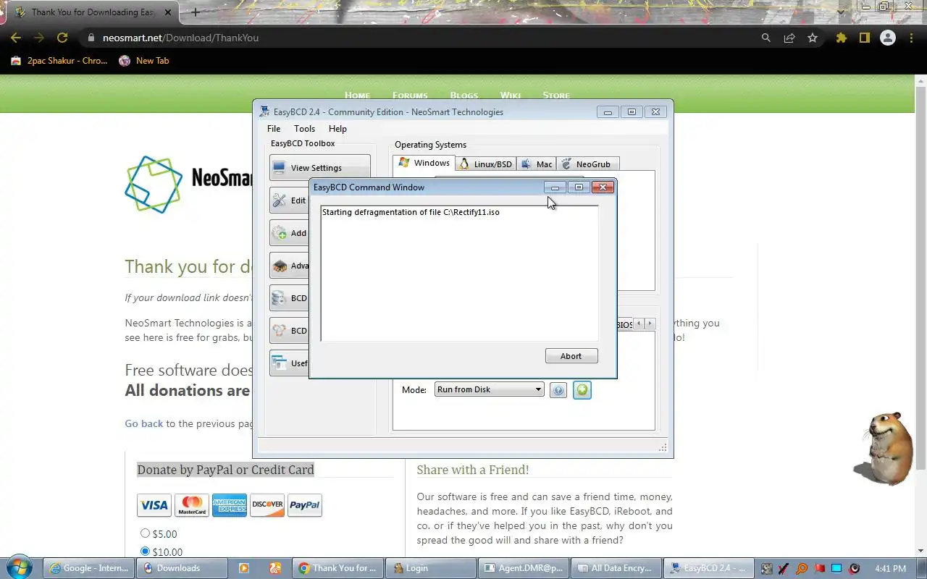Toggle the Chrome side panel icon
Viewport: 927px width, 579px height.
pyautogui.click(x=864, y=38)
